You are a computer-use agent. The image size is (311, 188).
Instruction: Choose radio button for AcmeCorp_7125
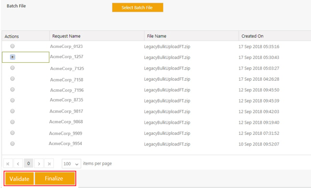coord(13,68)
